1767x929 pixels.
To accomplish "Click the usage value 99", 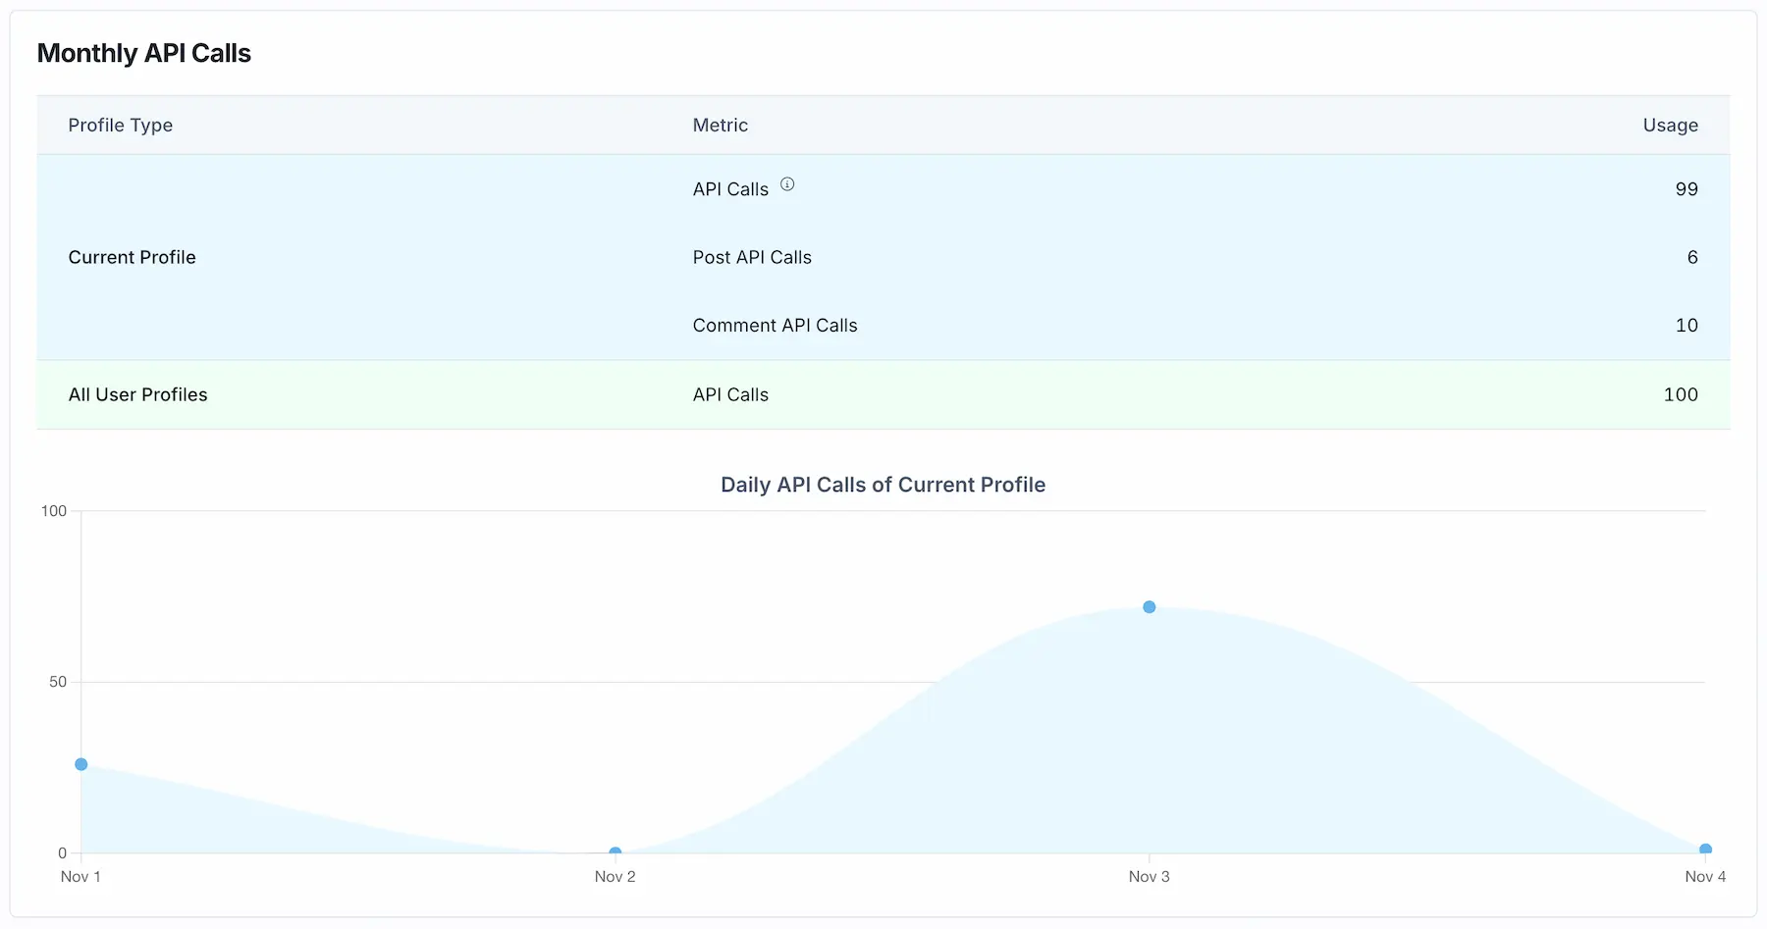I will coord(1686,188).
